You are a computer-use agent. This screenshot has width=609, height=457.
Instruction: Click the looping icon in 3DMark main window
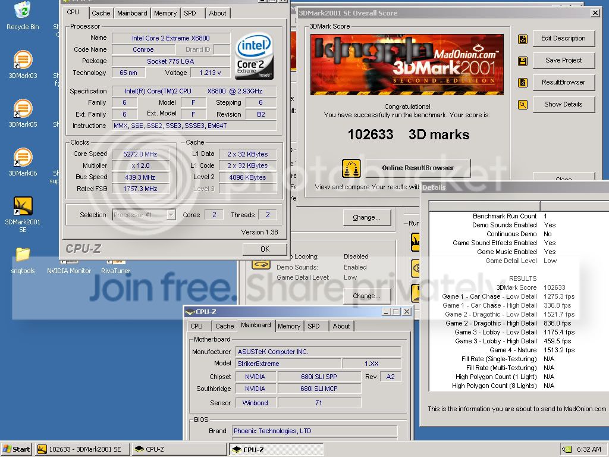point(261,265)
